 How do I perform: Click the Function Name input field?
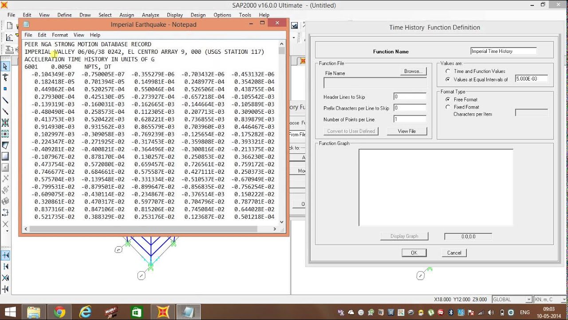pyautogui.click(x=504, y=51)
